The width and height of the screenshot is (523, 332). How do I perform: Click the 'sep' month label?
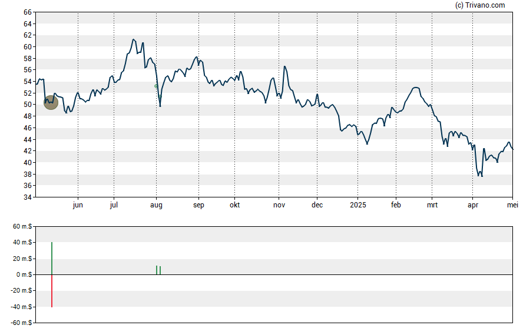tap(198, 205)
